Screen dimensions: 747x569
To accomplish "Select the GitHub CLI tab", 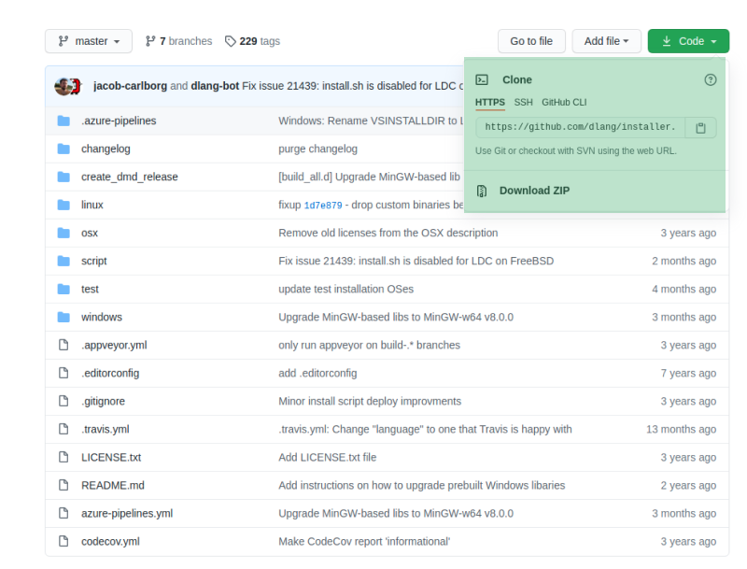I will click(x=564, y=102).
